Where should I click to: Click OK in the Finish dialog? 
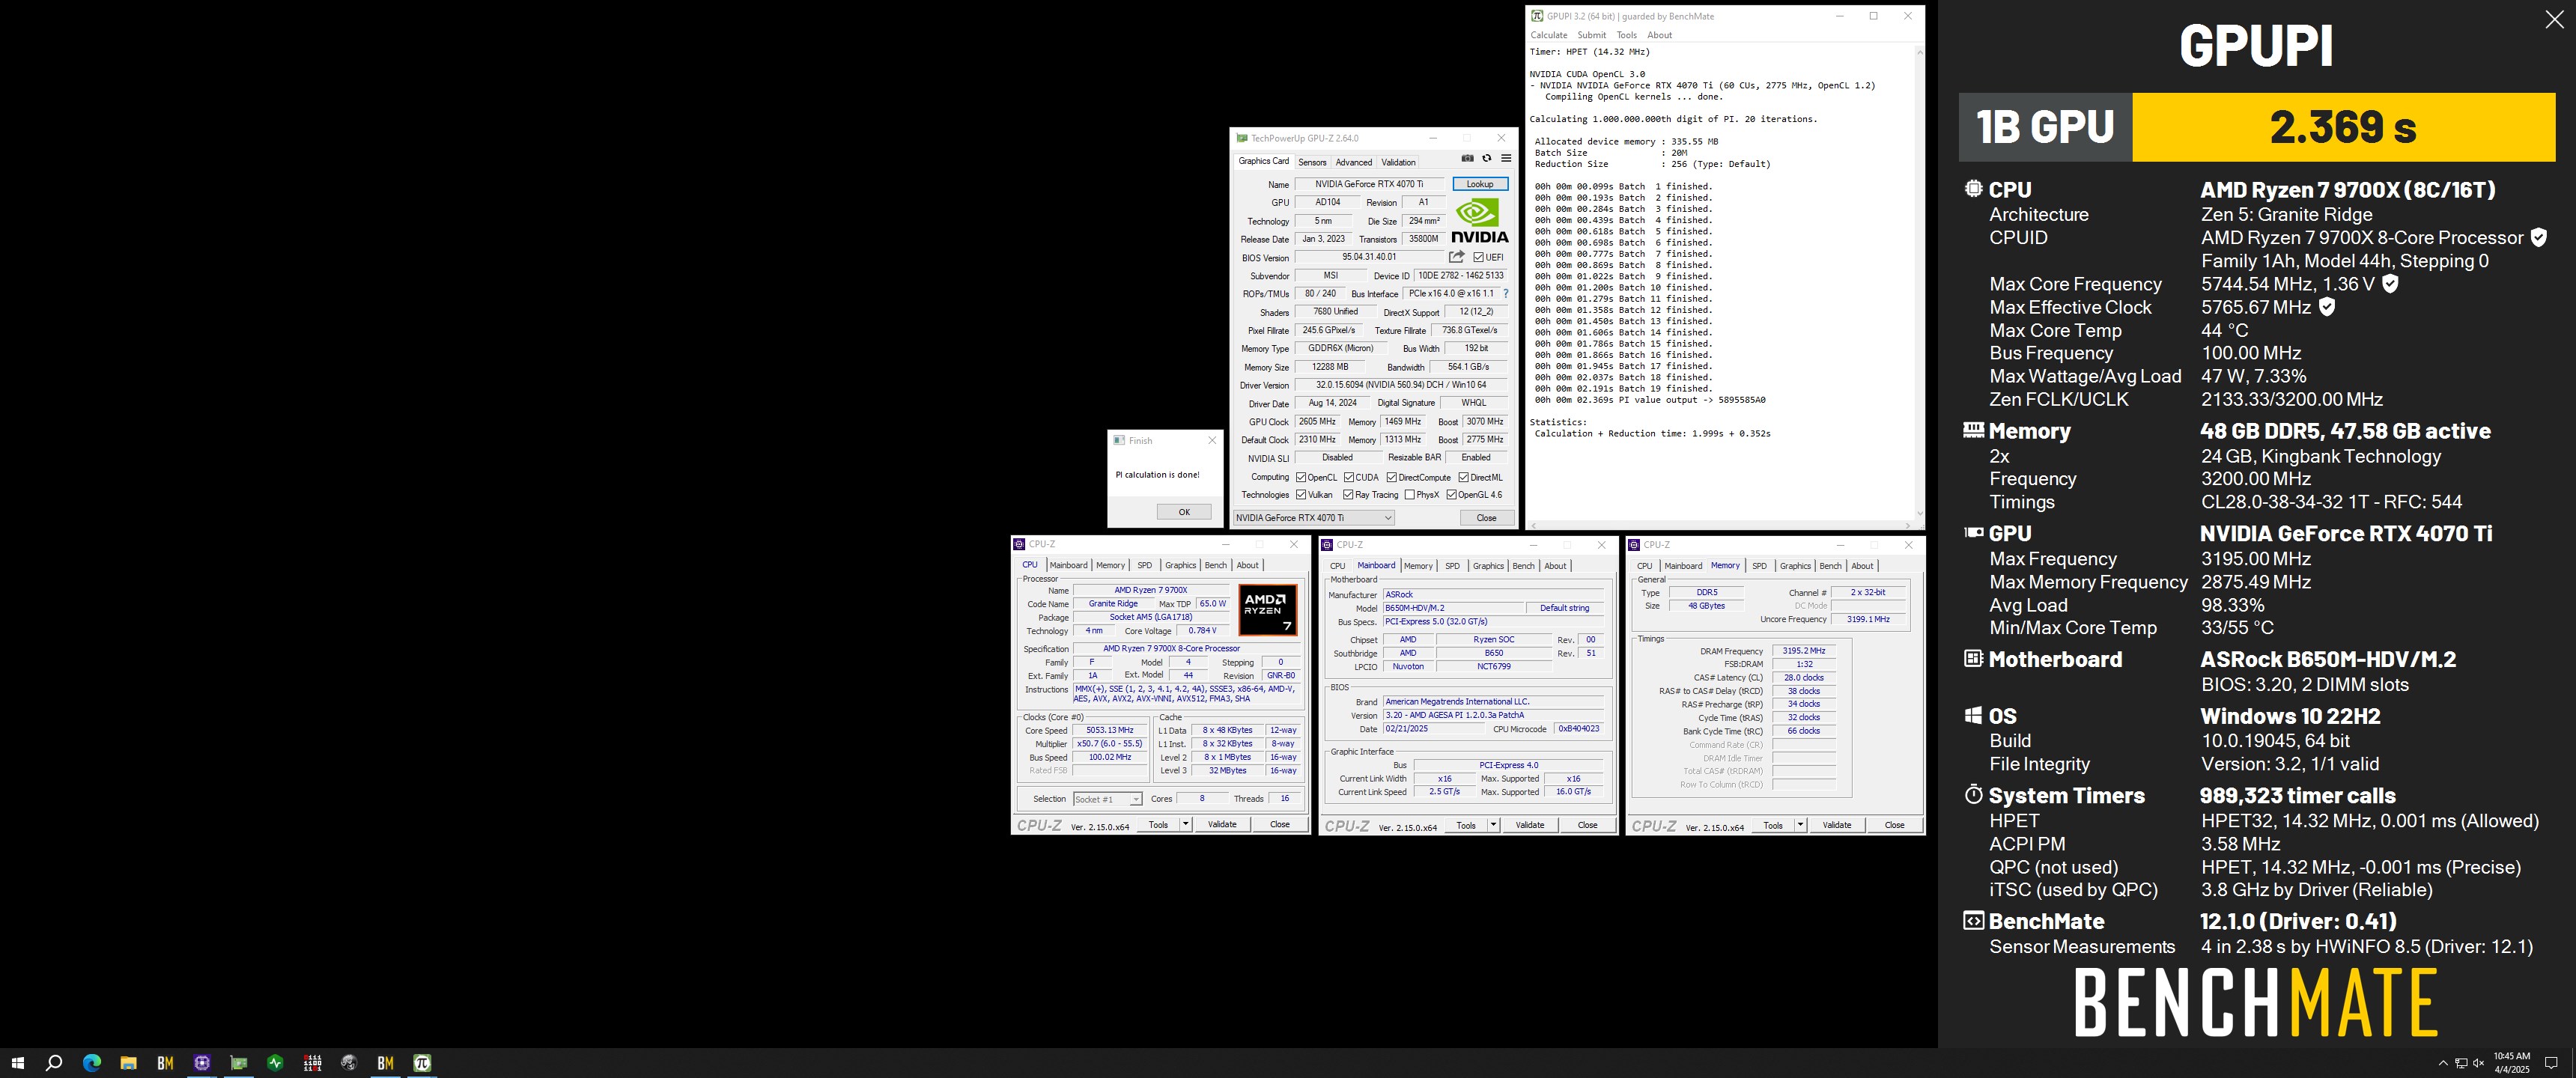(1184, 512)
